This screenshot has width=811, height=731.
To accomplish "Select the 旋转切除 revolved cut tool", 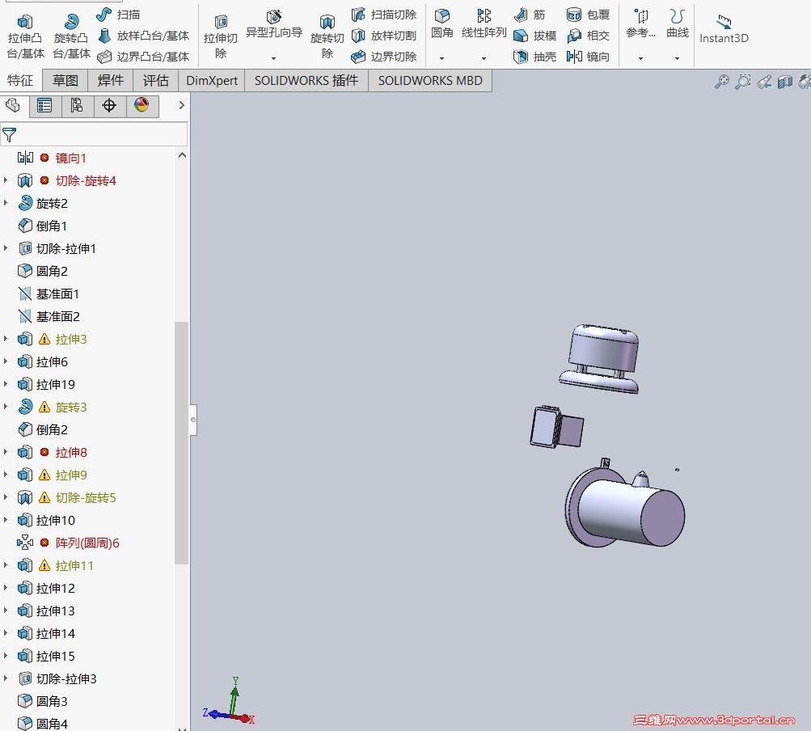I will point(327,36).
